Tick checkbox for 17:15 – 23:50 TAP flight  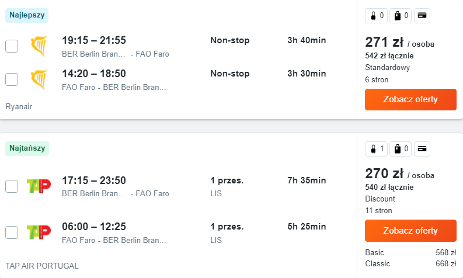[12, 186]
